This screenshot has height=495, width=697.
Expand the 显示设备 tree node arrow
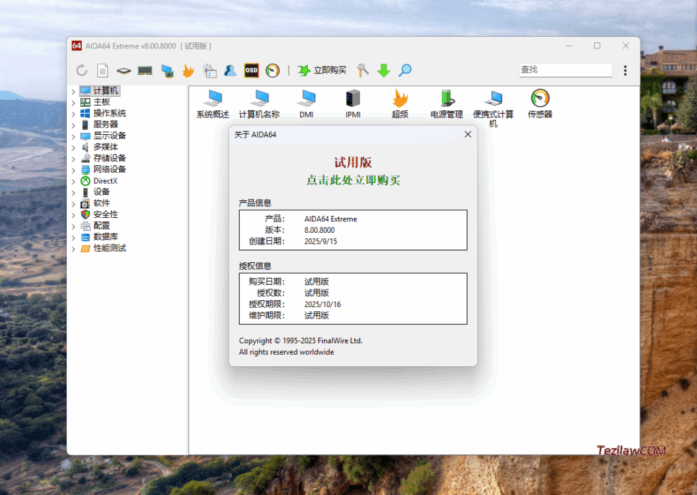click(74, 136)
